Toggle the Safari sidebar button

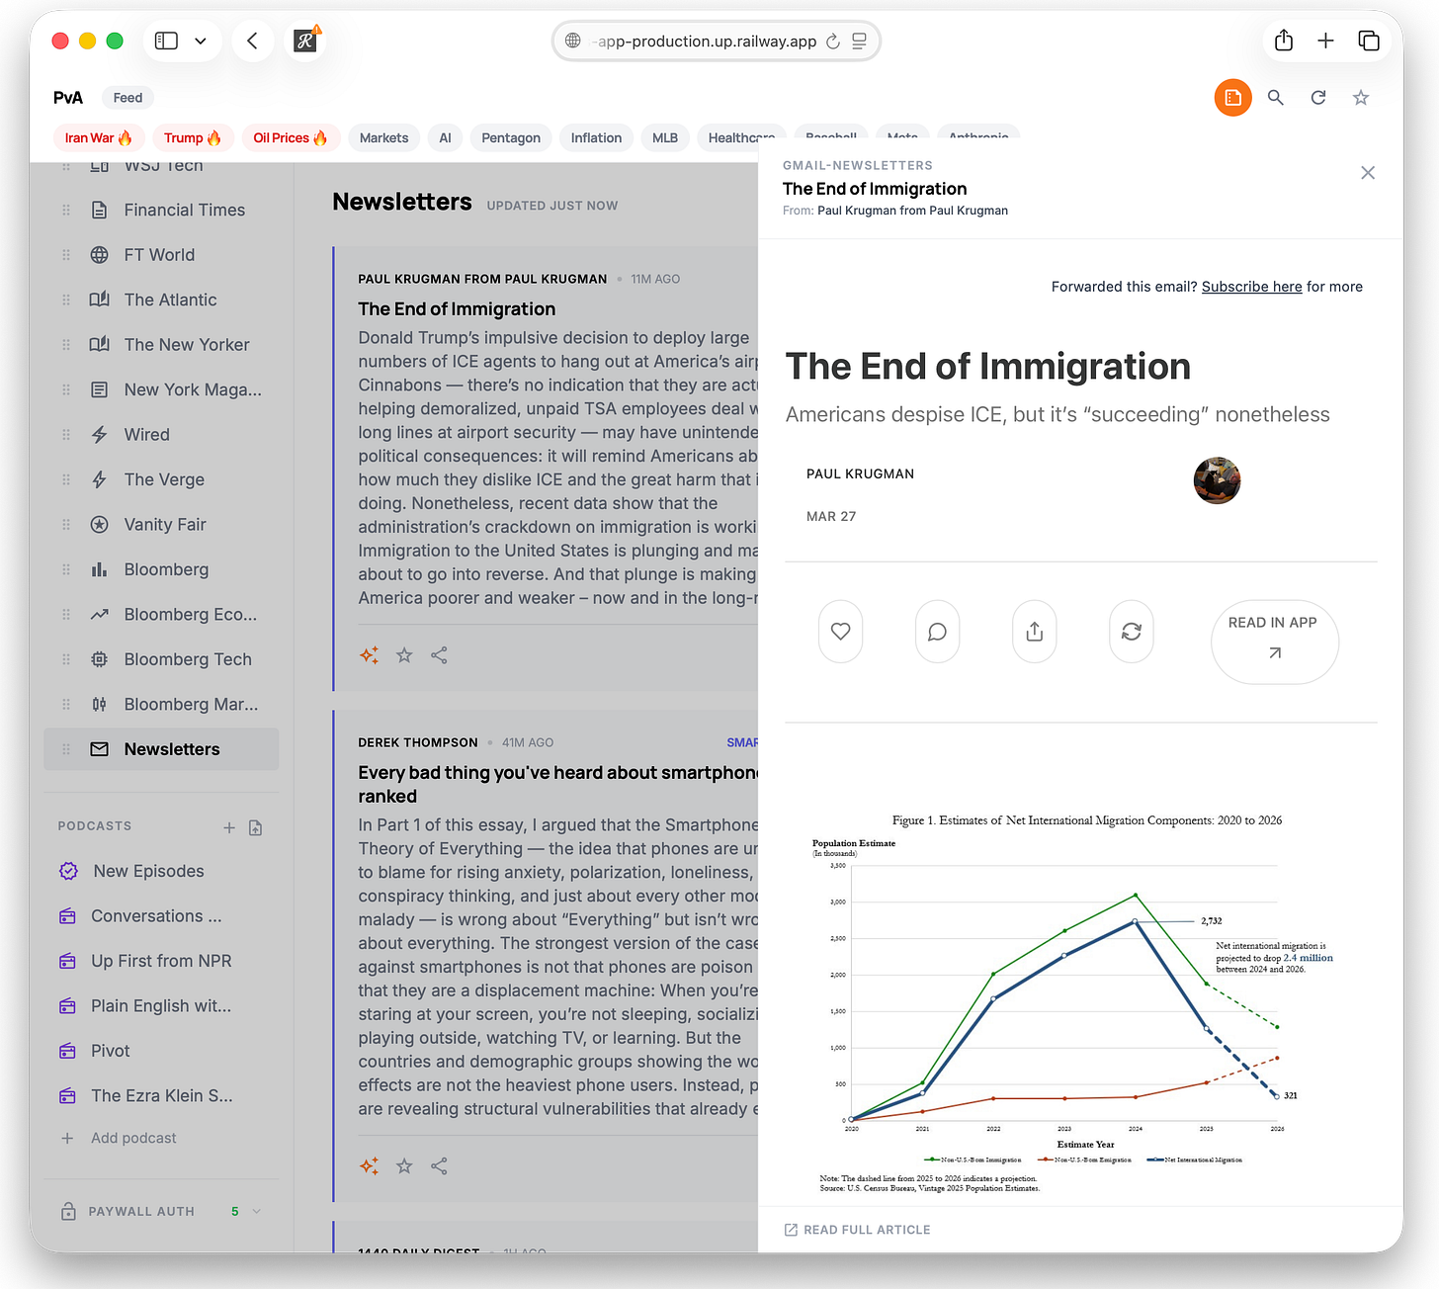(167, 41)
